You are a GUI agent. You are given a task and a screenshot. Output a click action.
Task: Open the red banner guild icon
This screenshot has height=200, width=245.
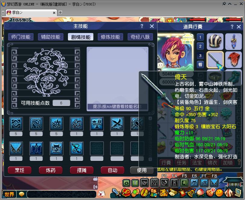(182, 193)
